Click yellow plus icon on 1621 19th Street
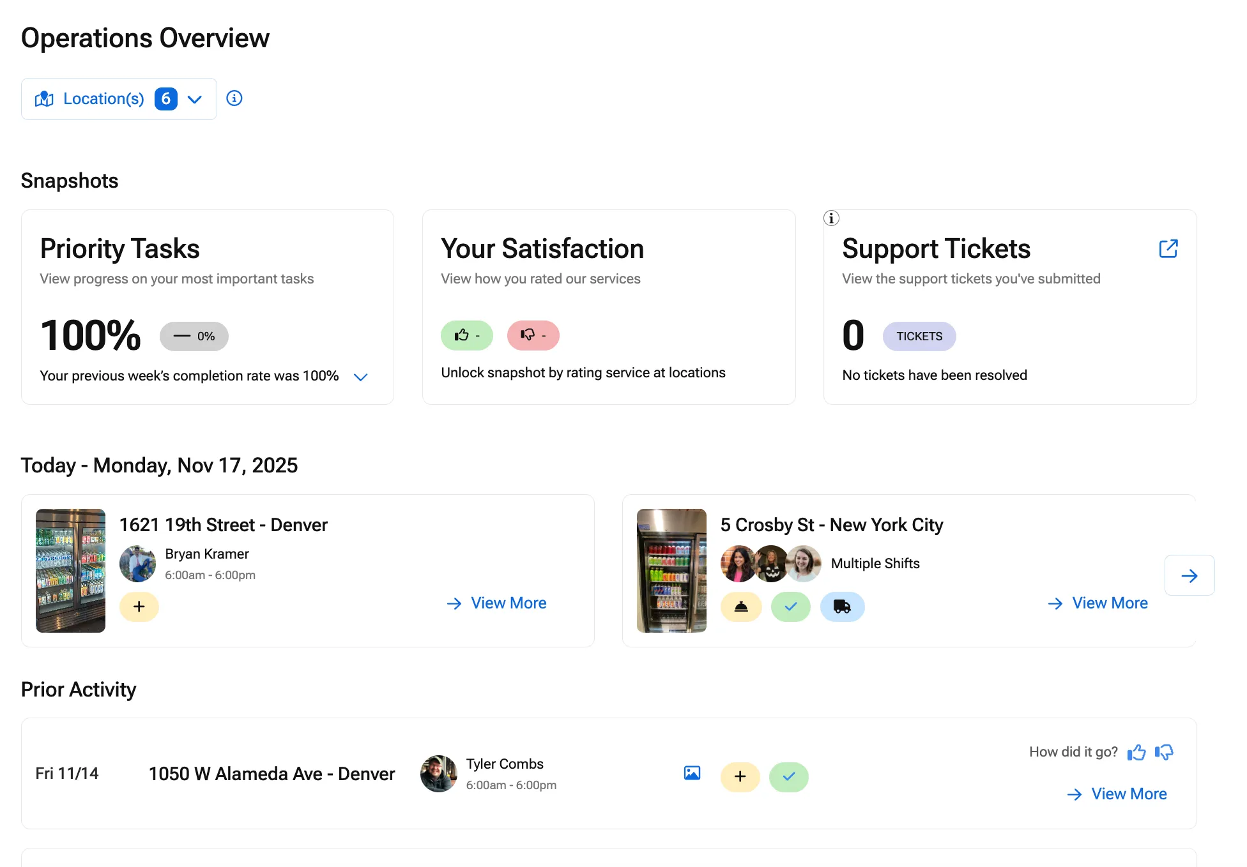 pyautogui.click(x=139, y=607)
